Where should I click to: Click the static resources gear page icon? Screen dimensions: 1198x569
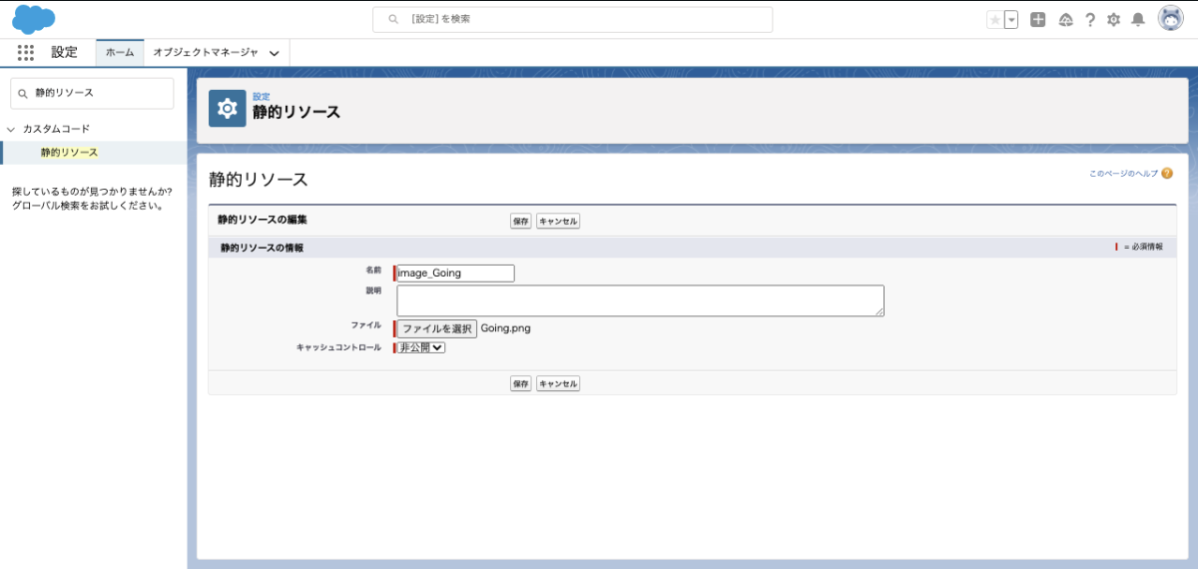(227, 108)
